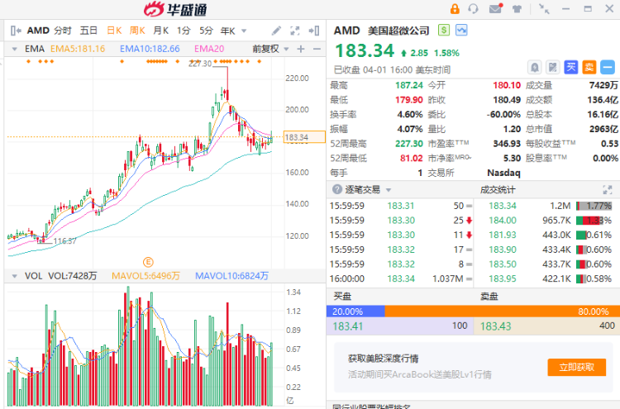The image size is (620, 409).
Task: Click the blue 20.00% buy ratio bar
Action: pos(355,312)
